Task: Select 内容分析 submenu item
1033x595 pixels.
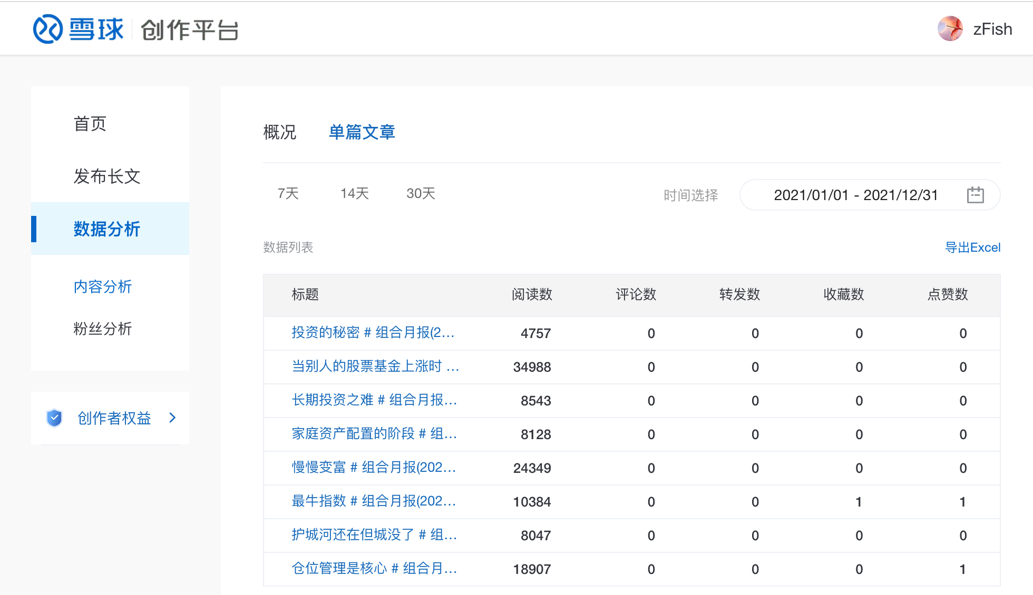Action: [103, 286]
